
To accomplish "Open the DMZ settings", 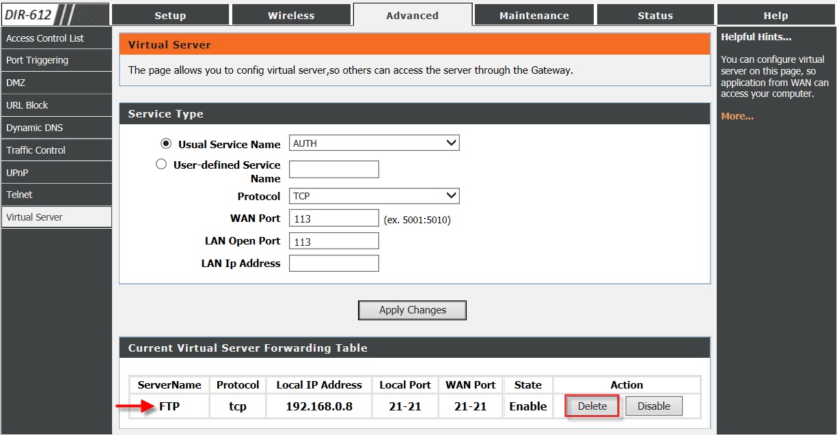I will pyautogui.click(x=56, y=83).
